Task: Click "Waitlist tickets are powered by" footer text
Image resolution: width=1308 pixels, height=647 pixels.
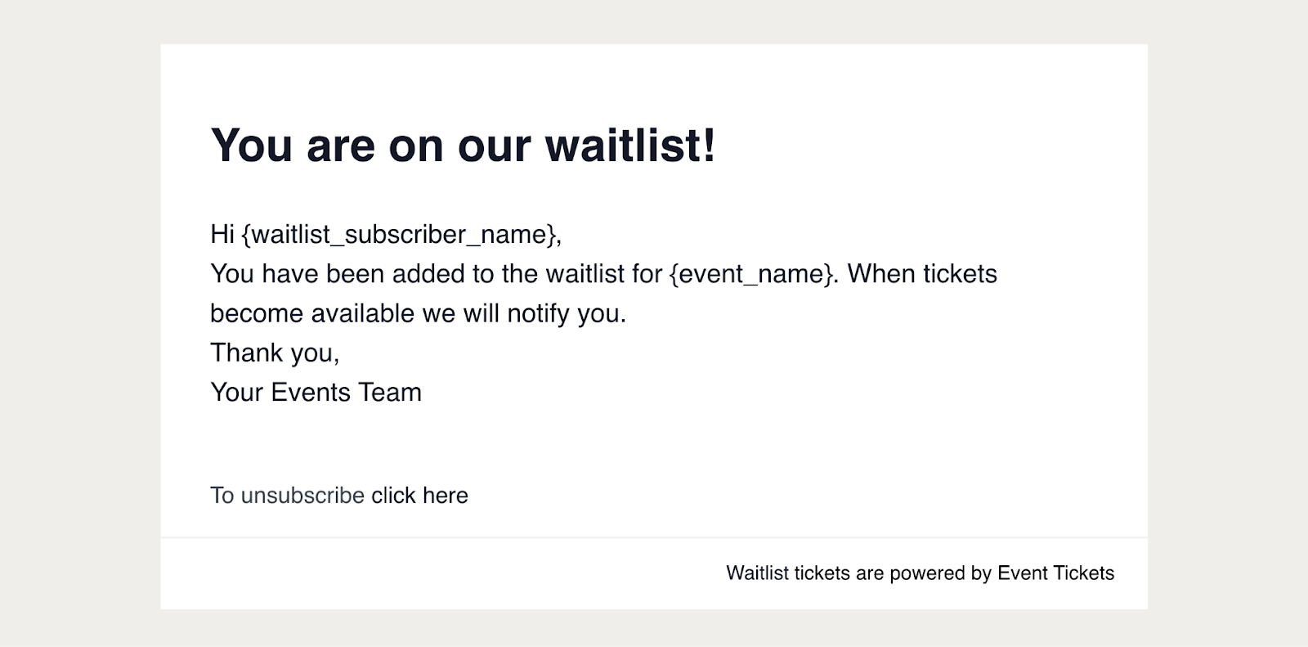Action: click(858, 573)
